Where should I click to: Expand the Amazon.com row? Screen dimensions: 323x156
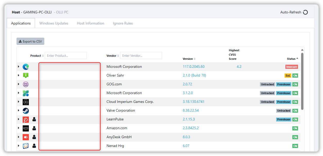[x=19, y=128]
